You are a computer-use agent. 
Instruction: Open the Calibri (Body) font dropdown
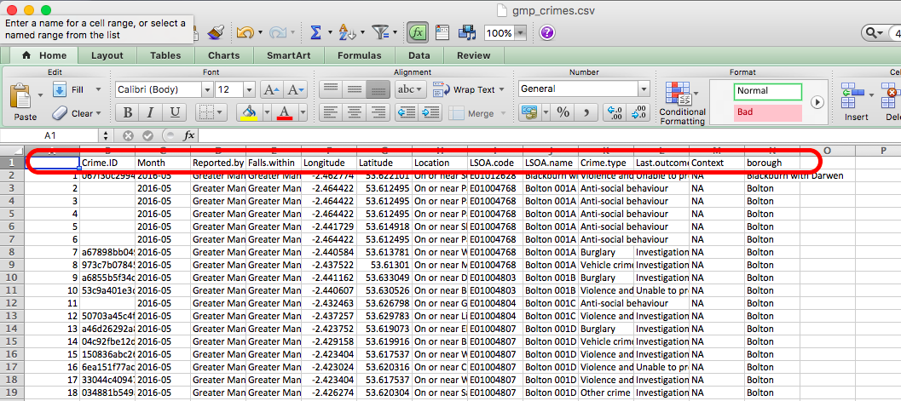205,89
